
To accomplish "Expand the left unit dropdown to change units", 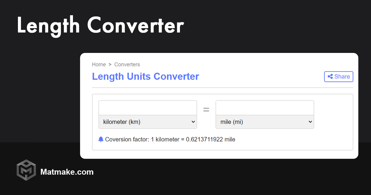I will [x=147, y=122].
